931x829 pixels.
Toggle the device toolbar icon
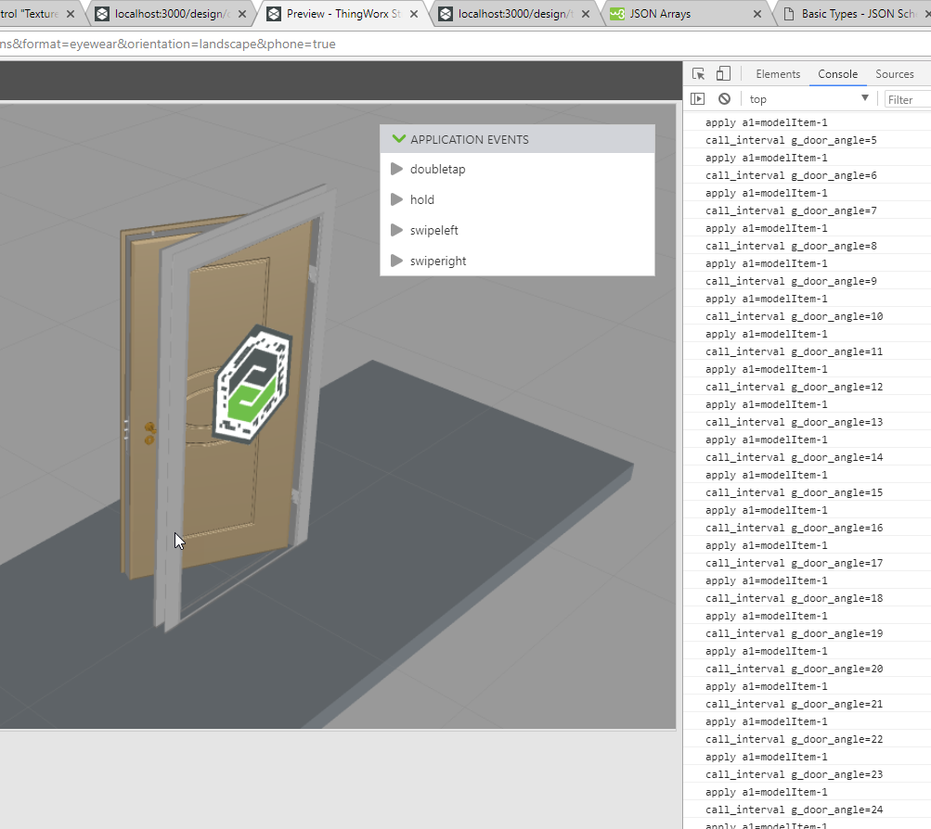[723, 74]
